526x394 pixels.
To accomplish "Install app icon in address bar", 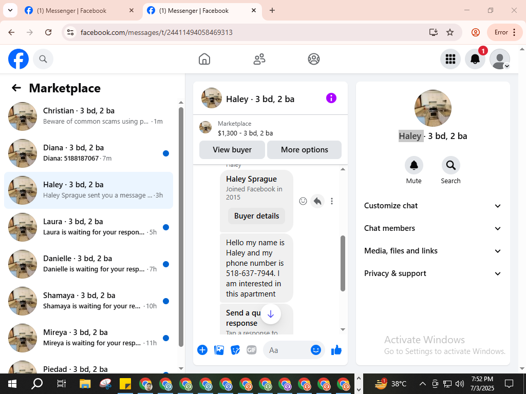I will pyautogui.click(x=434, y=32).
